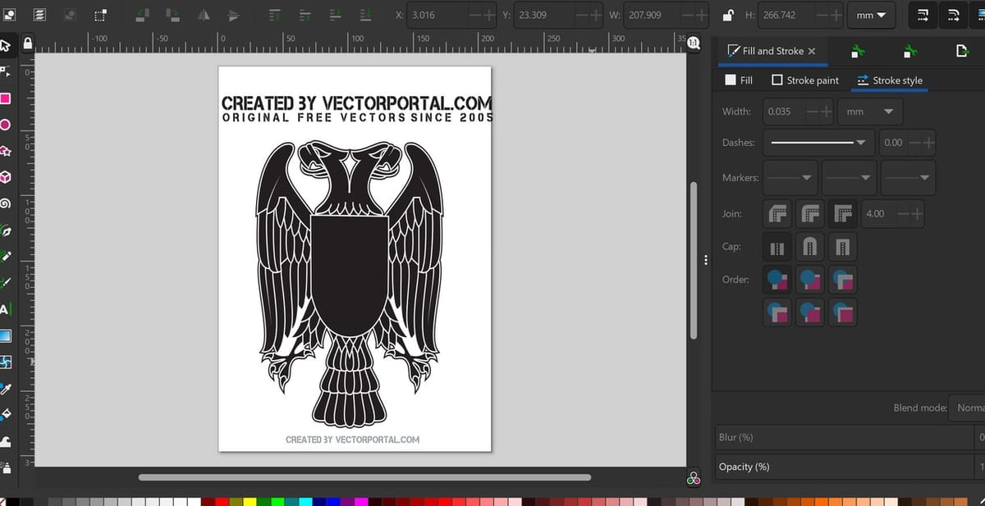Select the Mesh gradient tool
The width and height of the screenshot is (985, 506).
5,362
